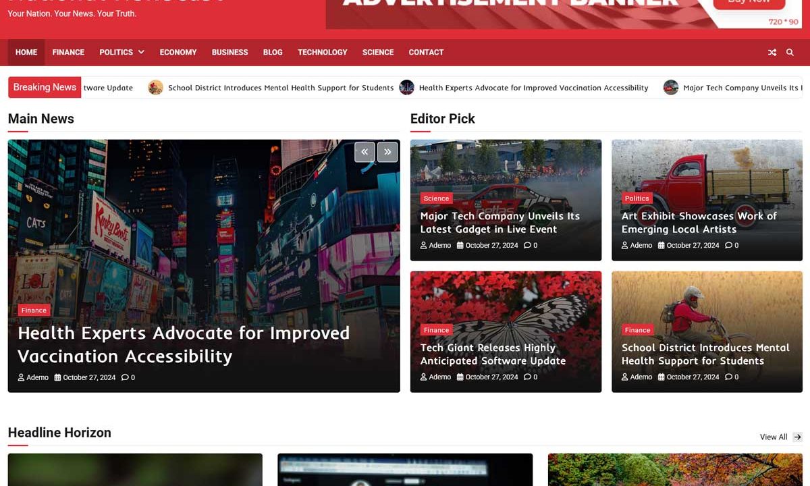Click comment icon on Main News article
The width and height of the screenshot is (810, 486).
(x=125, y=378)
